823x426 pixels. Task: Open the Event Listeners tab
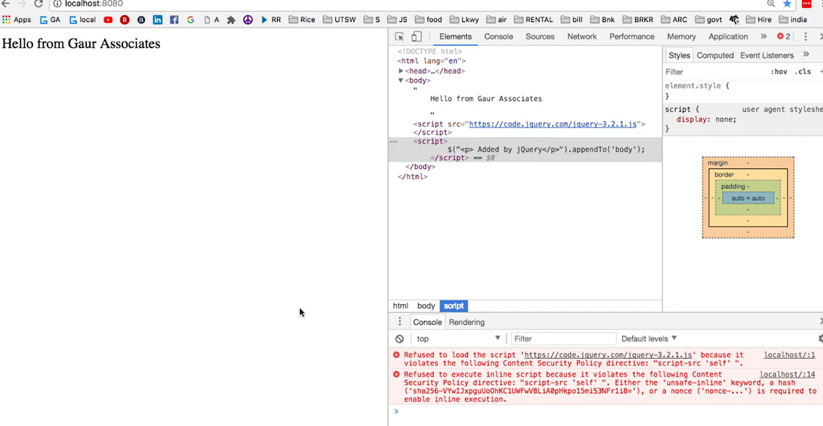pos(767,55)
